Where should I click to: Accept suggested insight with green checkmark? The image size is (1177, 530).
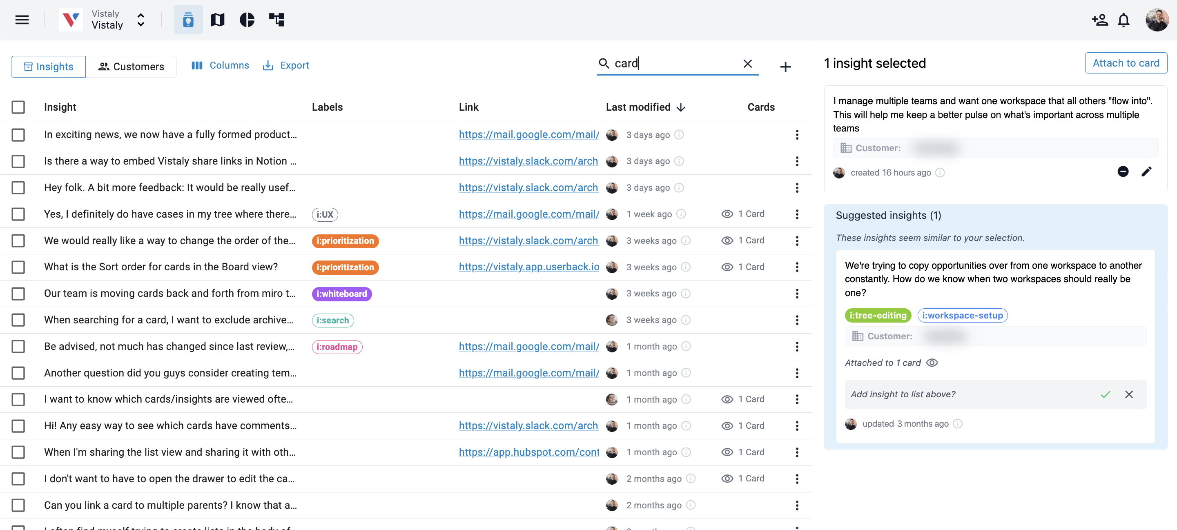1105,394
